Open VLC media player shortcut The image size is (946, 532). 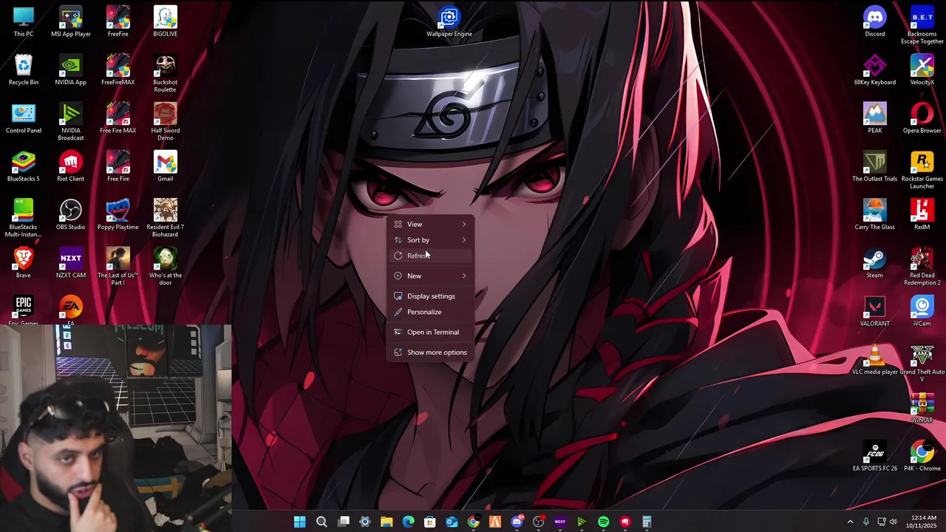[875, 360]
